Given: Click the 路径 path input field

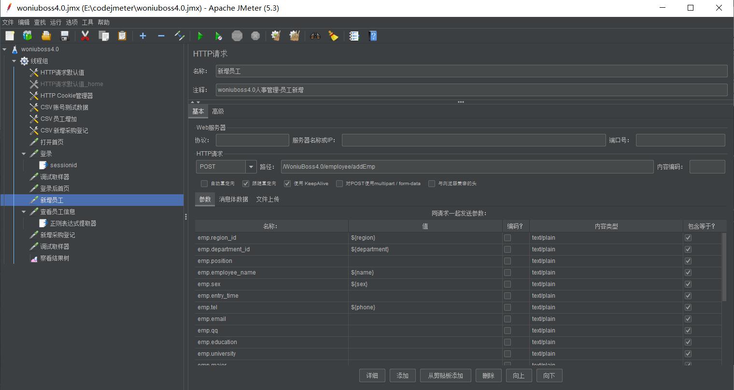Looking at the screenshot, I should coord(467,167).
